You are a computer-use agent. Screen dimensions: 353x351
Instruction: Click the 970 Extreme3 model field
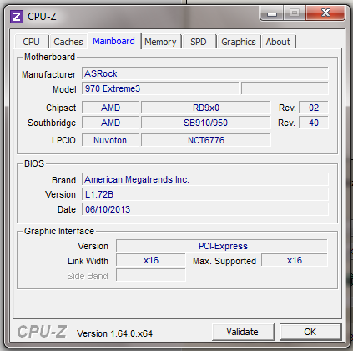point(160,88)
